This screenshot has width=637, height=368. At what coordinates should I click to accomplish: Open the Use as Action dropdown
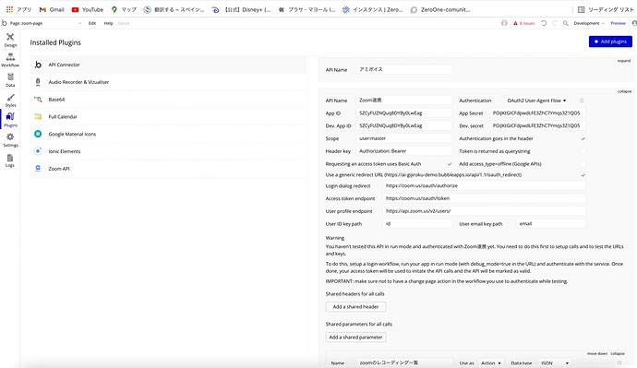pyautogui.click(x=491, y=363)
